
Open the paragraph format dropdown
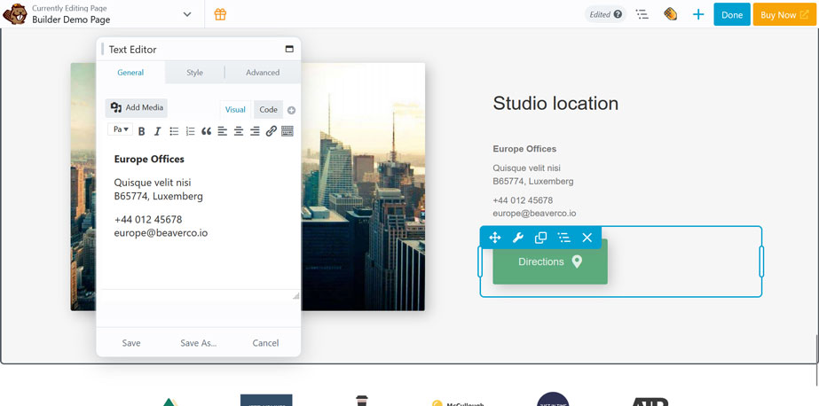pyautogui.click(x=120, y=129)
